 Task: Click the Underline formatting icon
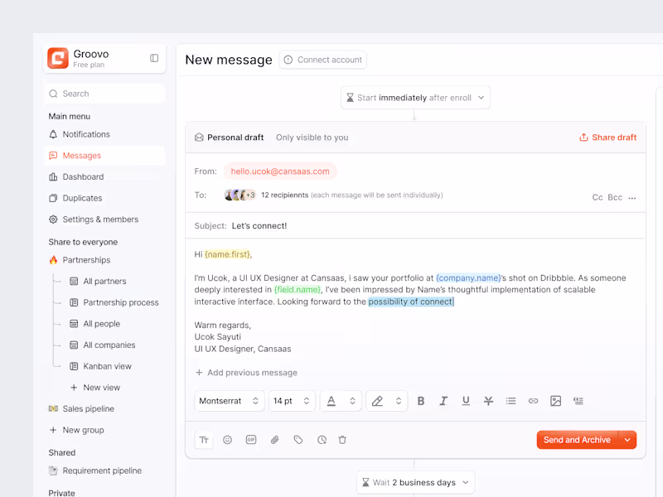[x=466, y=401]
